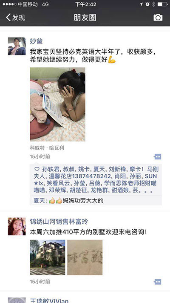Screen dimensions: 170x303
Task: Tap the battery indicator in status bar
Action: pos(162,4)
